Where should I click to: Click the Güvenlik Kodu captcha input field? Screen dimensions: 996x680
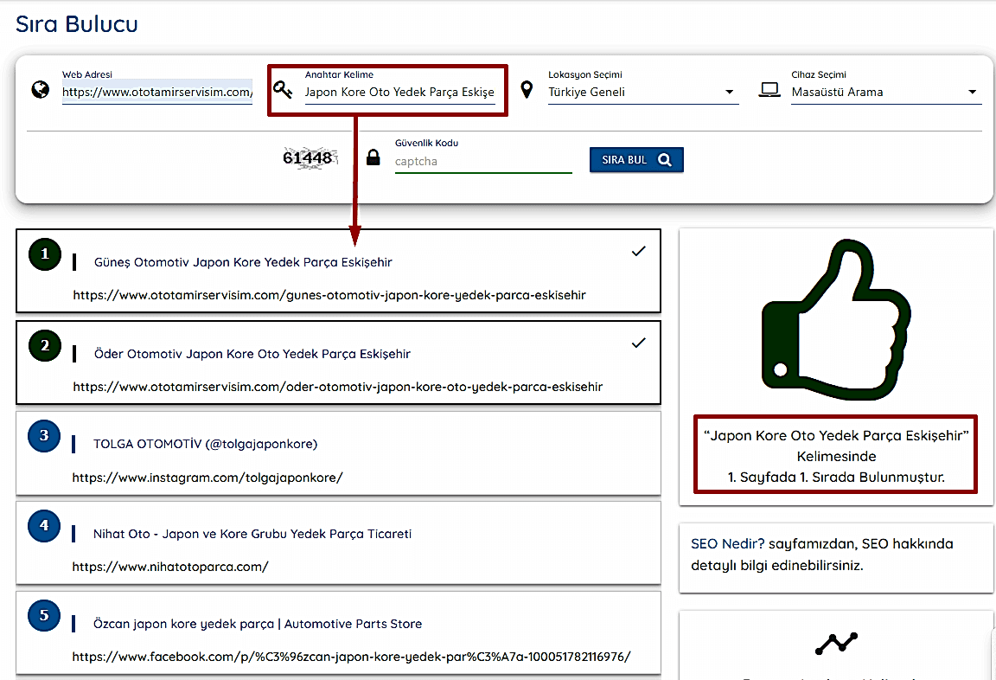tap(482, 161)
